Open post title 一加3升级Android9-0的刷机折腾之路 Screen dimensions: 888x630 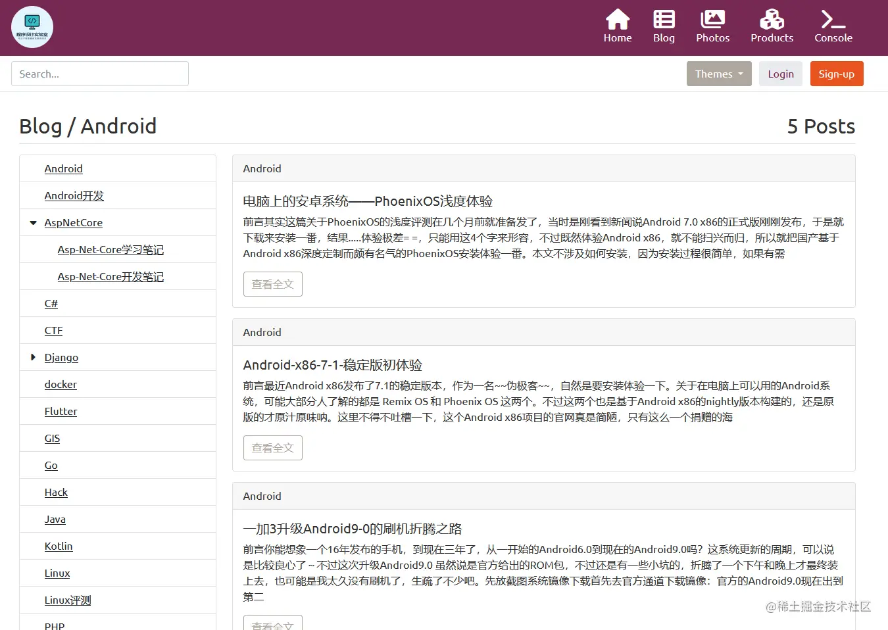[353, 529]
